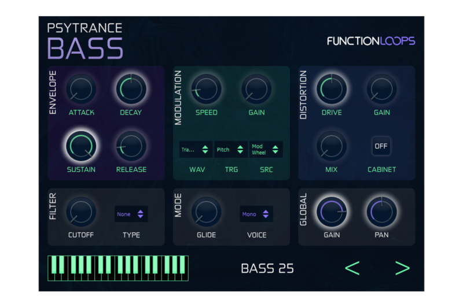Open the WAV waveform dropdown
The height and width of the screenshot is (308, 463).
pos(194,150)
